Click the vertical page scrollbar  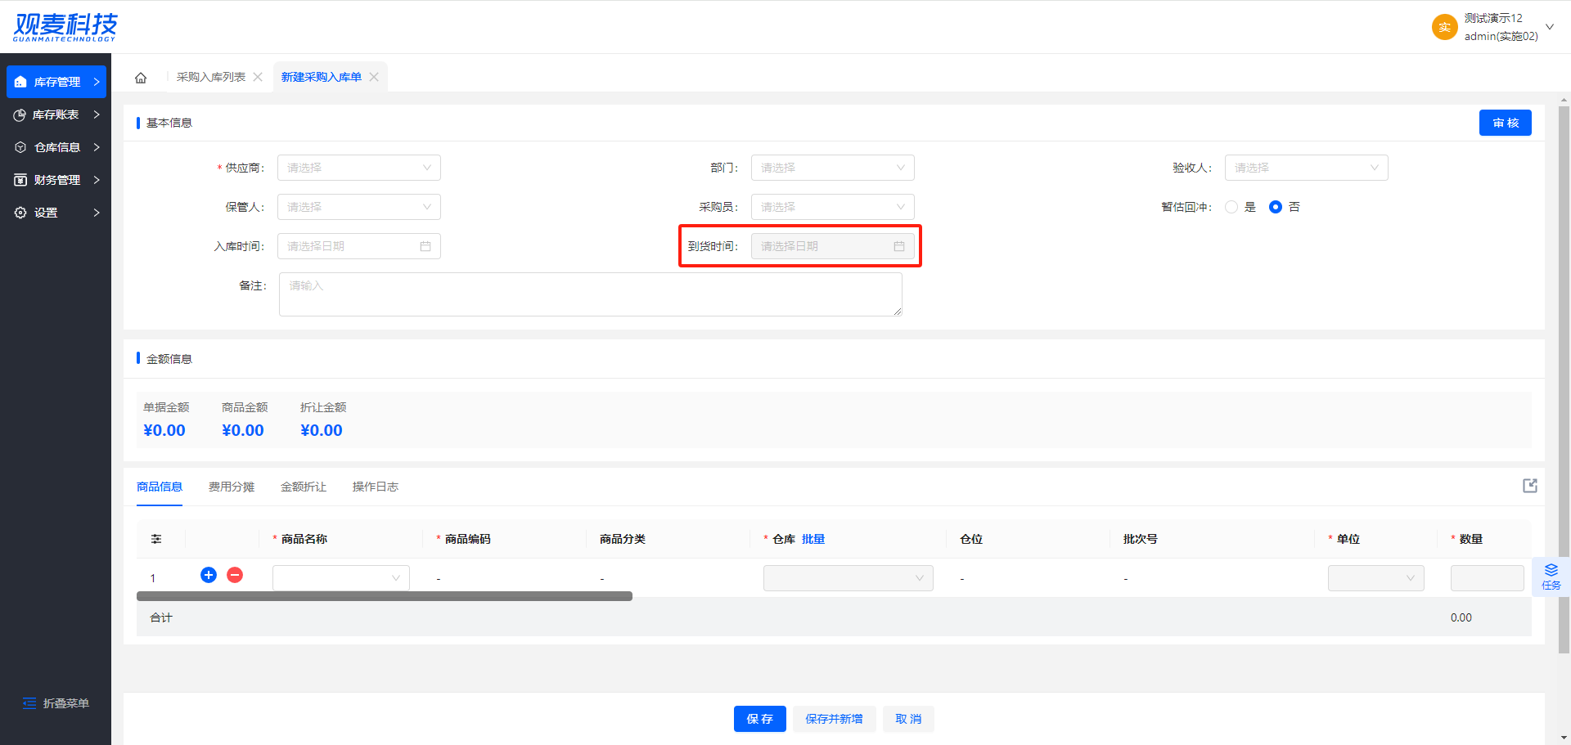click(x=1564, y=380)
